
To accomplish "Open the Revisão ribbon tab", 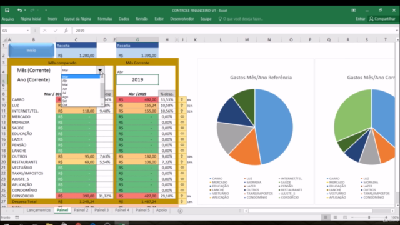I will pyautogui.click(x=142, y=19).
